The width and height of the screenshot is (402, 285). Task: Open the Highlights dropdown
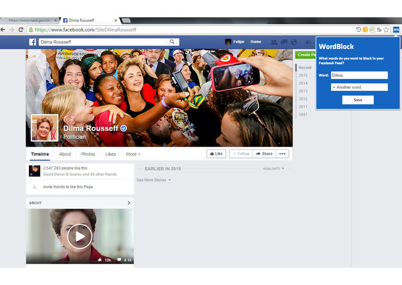273,168
